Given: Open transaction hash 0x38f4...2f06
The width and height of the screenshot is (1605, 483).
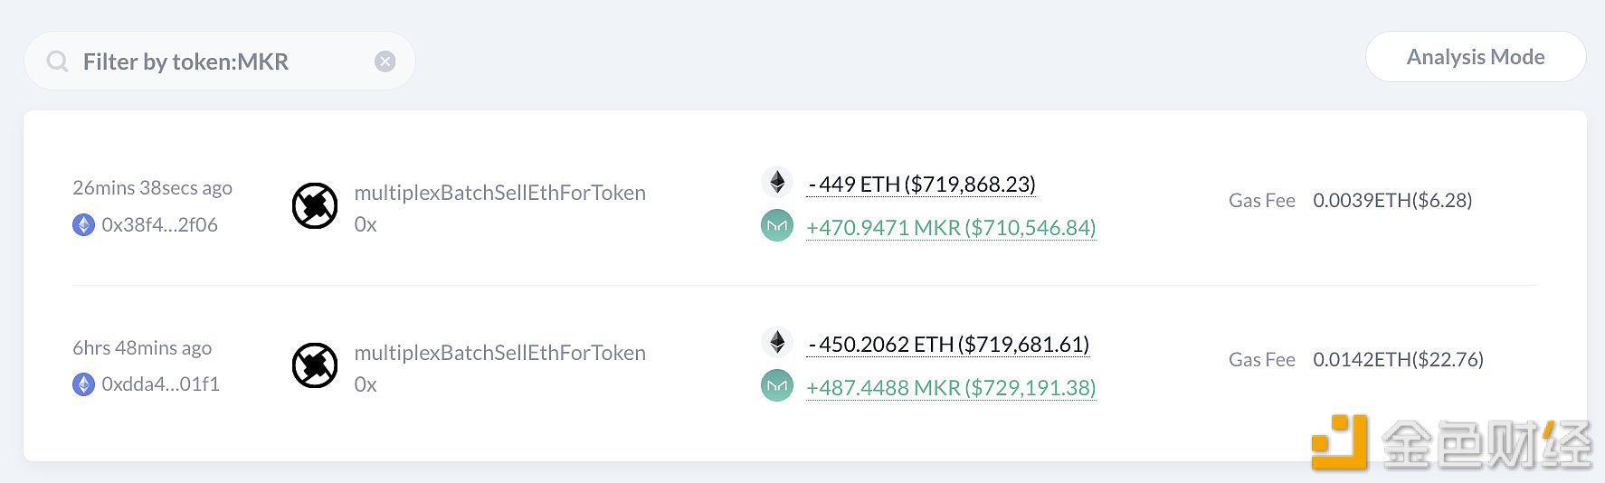Looking at the screenshot, I should pyautogui.click(x=159, y=224).
